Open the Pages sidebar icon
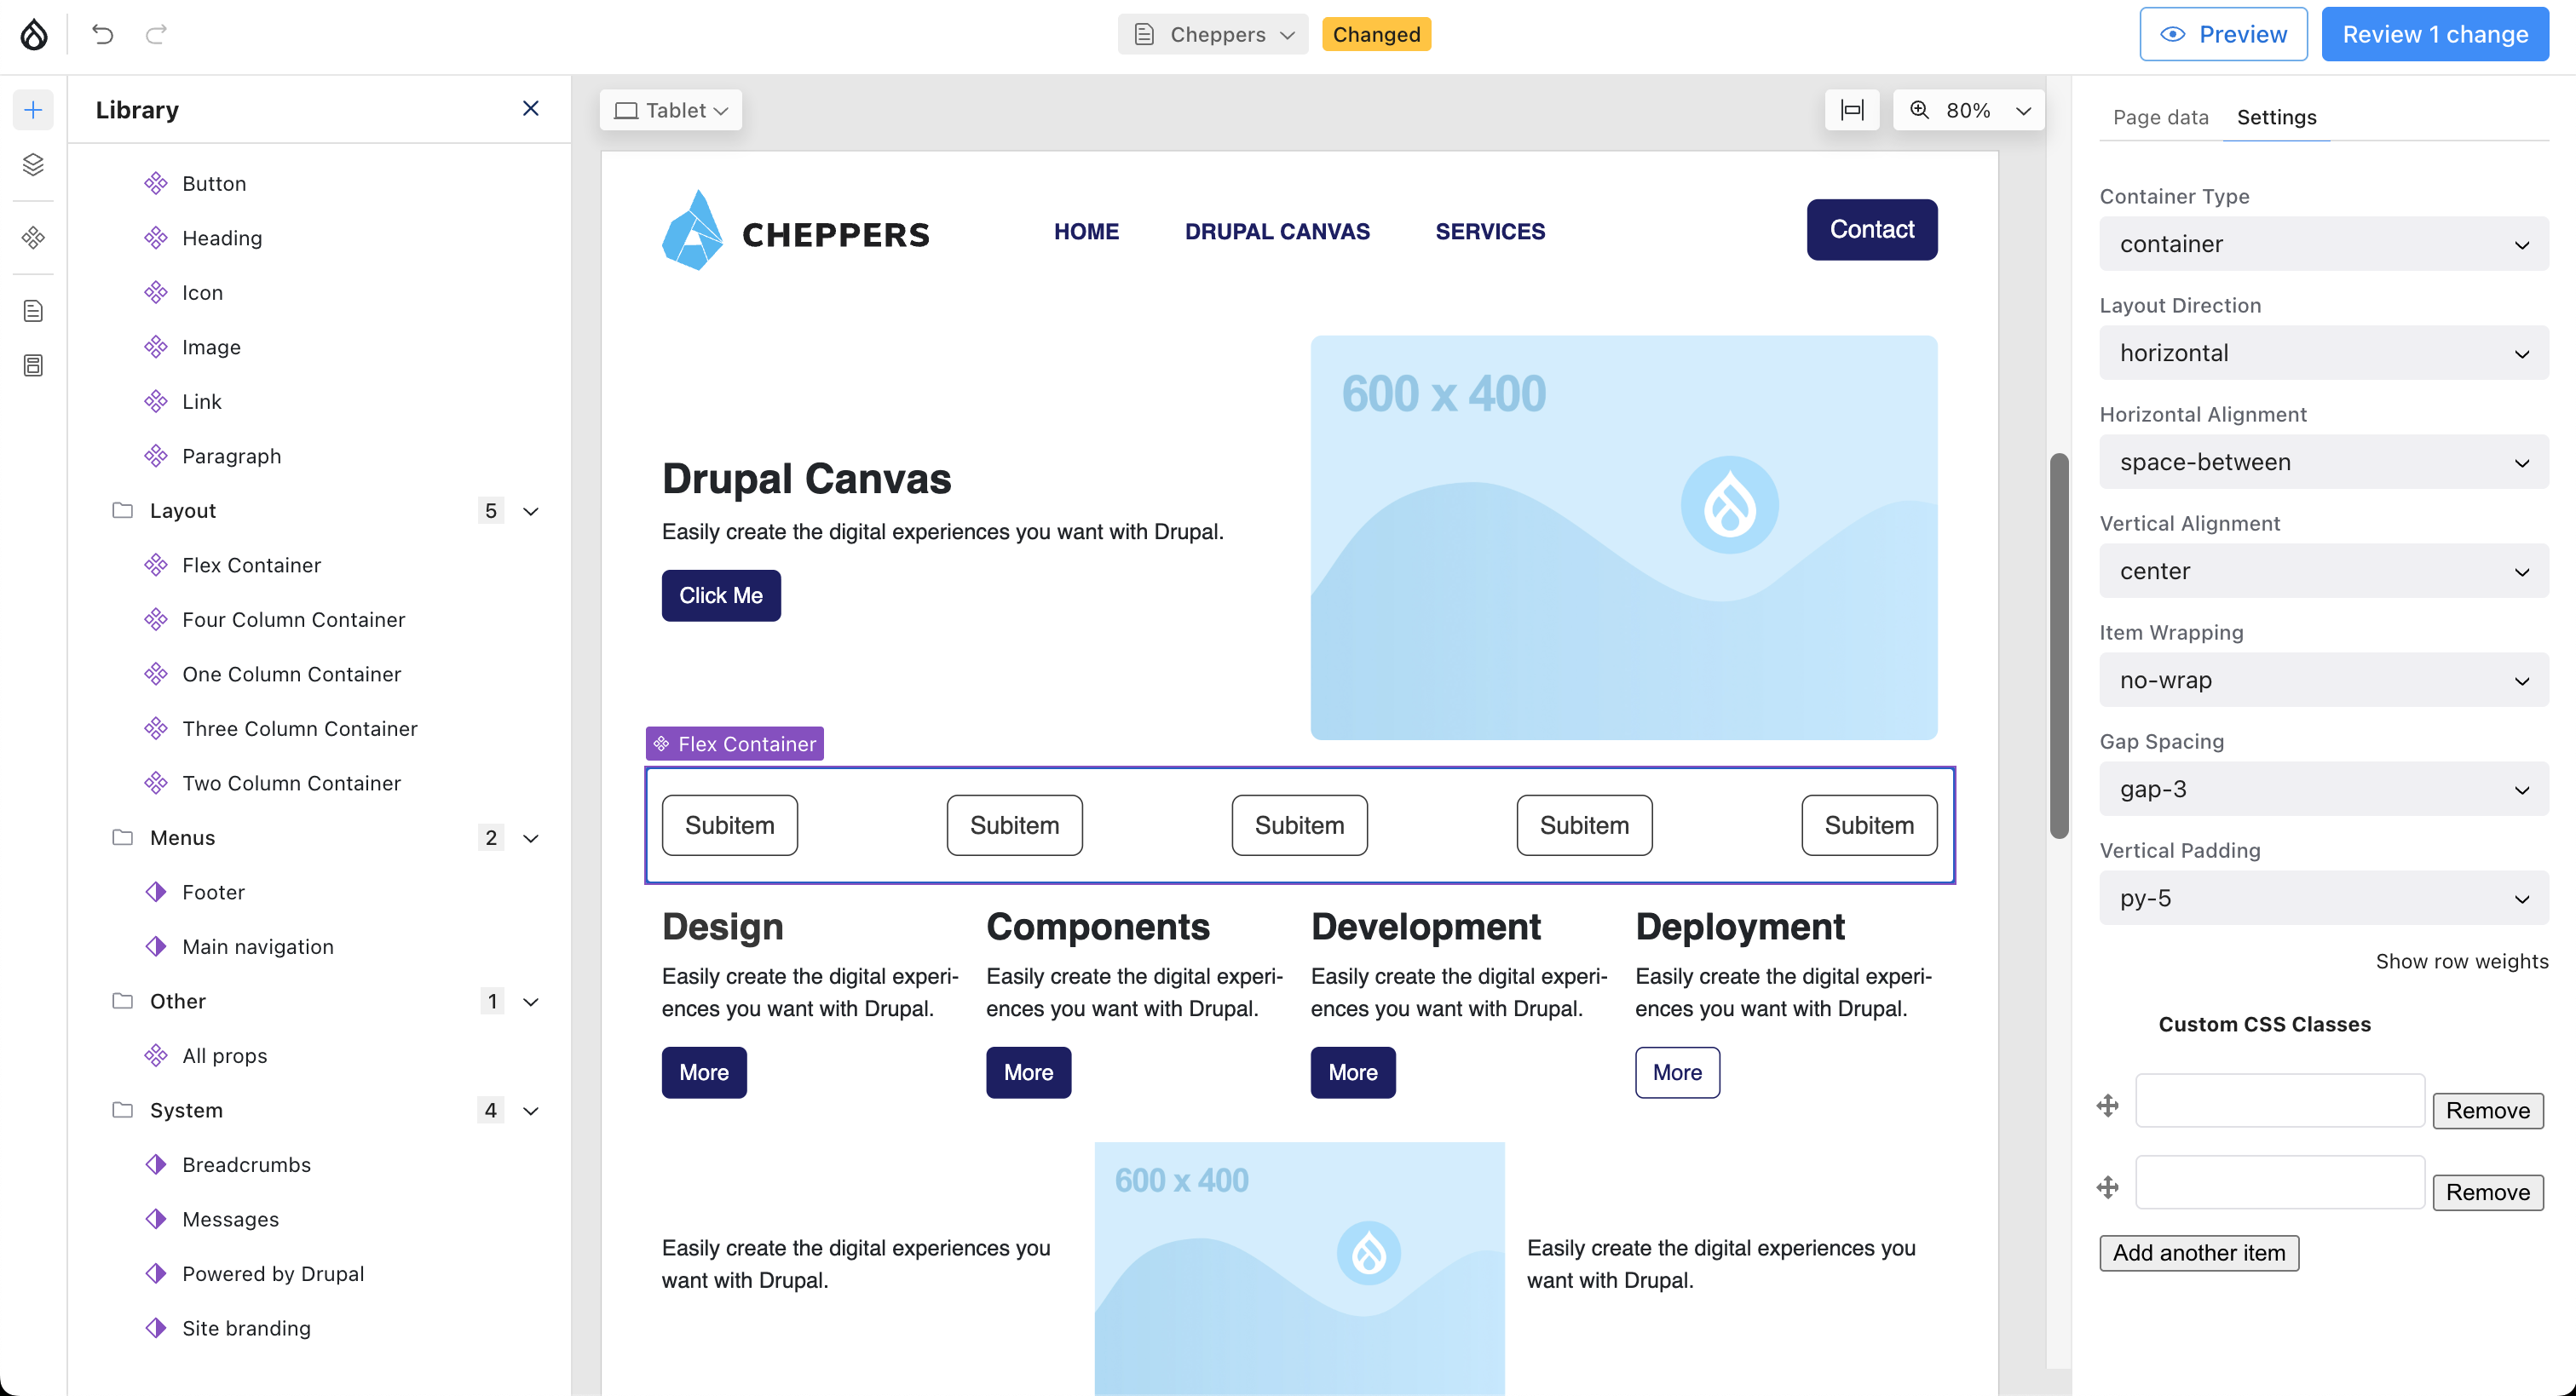The height and width of the screenshot is (1396, 2576). coord(33,311)
